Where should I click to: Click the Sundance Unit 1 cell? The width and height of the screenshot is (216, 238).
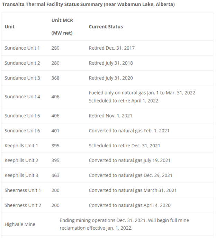(22, 48)
